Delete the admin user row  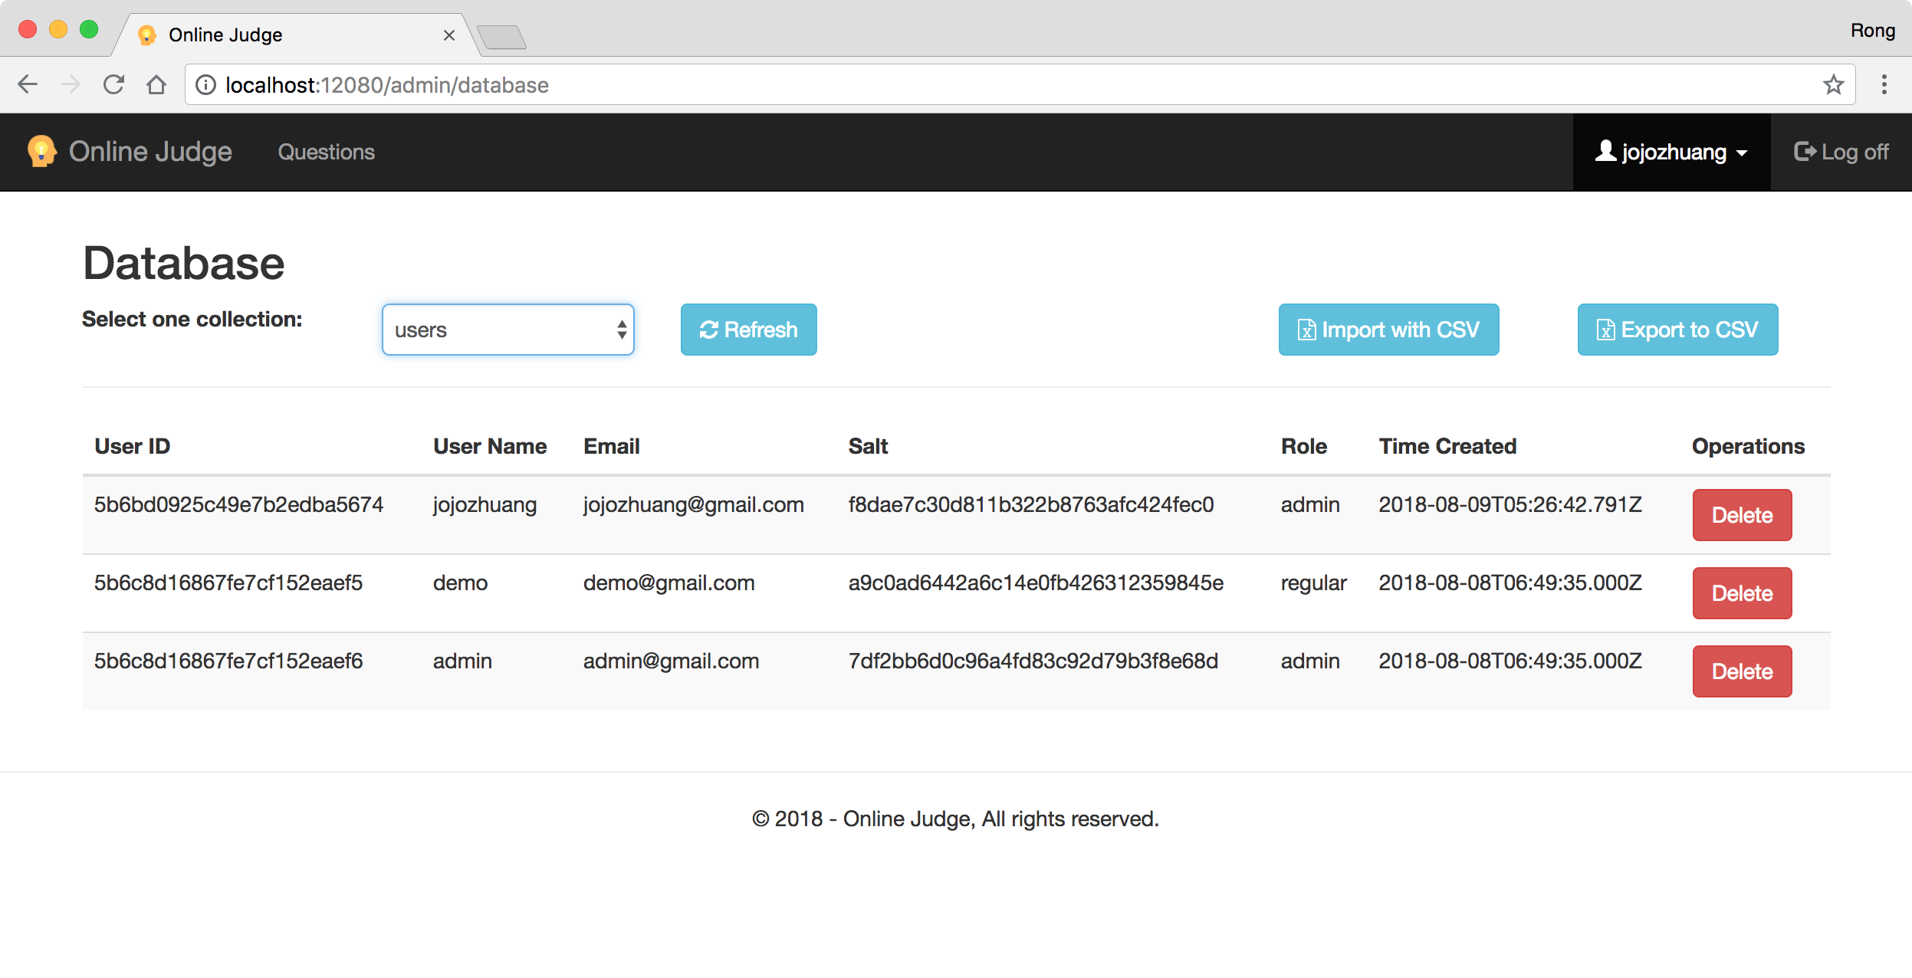(x=1743, y=671)
